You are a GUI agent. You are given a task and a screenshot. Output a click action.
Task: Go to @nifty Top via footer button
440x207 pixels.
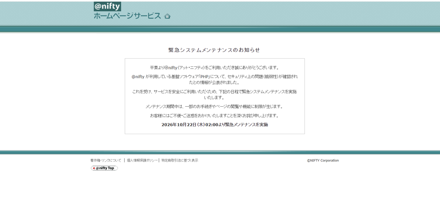[104, 168]
